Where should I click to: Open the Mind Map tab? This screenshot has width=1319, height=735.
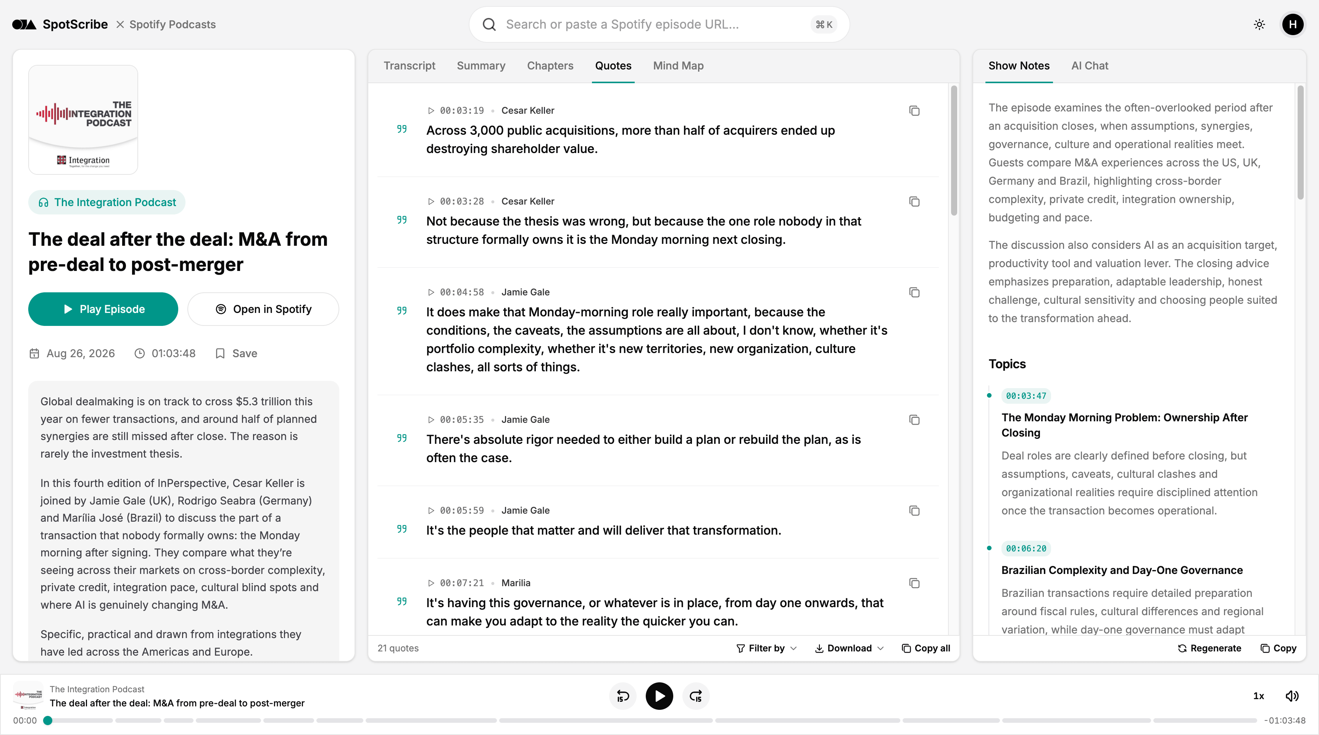[x=678, y=66]
